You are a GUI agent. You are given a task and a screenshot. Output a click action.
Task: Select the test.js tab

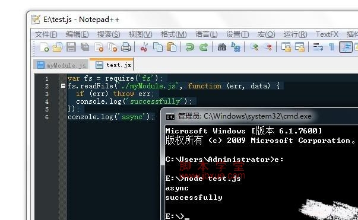point(112,65)
